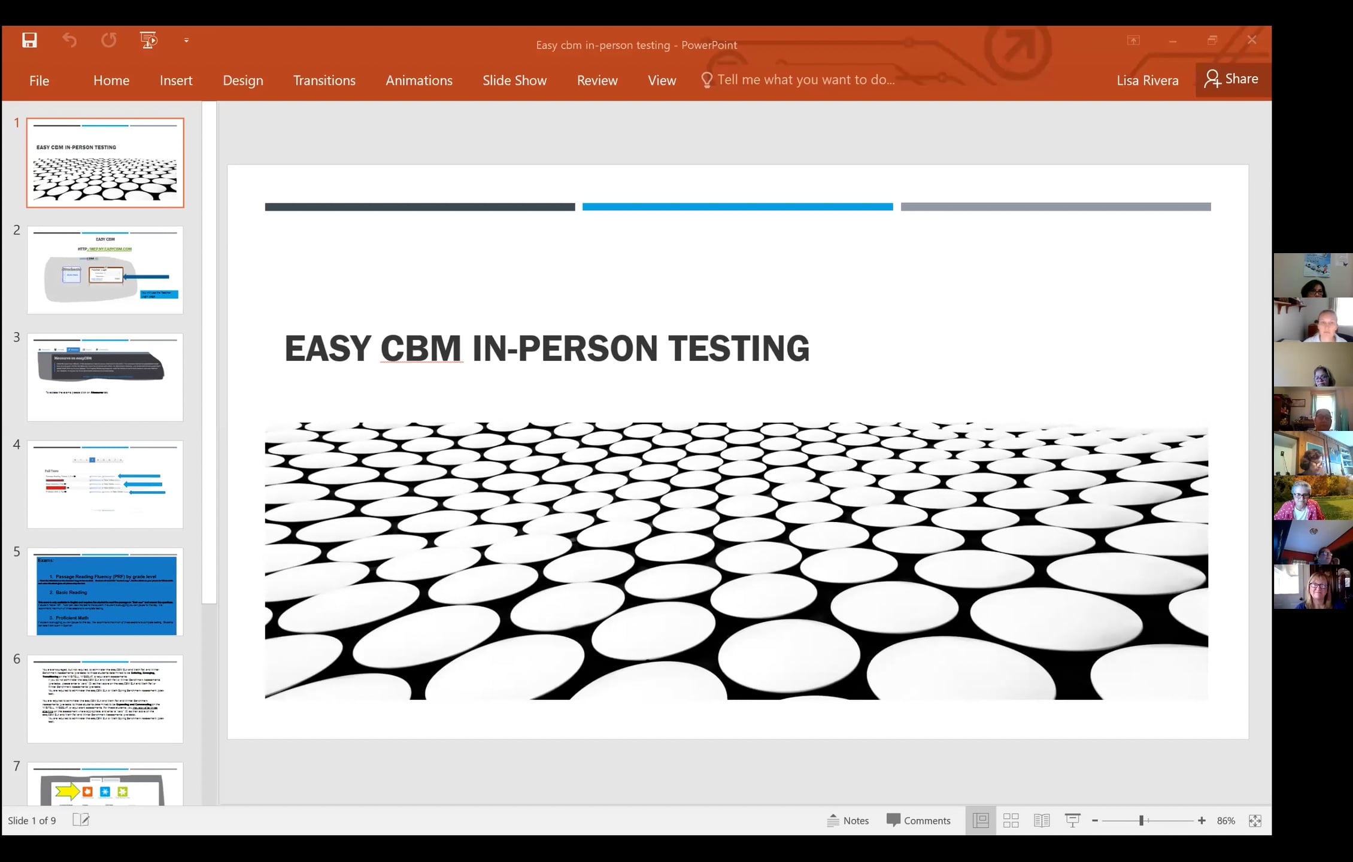Save the presentation from Quick Access Toolbar
The width and height of the screenshot is (1353, 862).
(x=29, y=40)
